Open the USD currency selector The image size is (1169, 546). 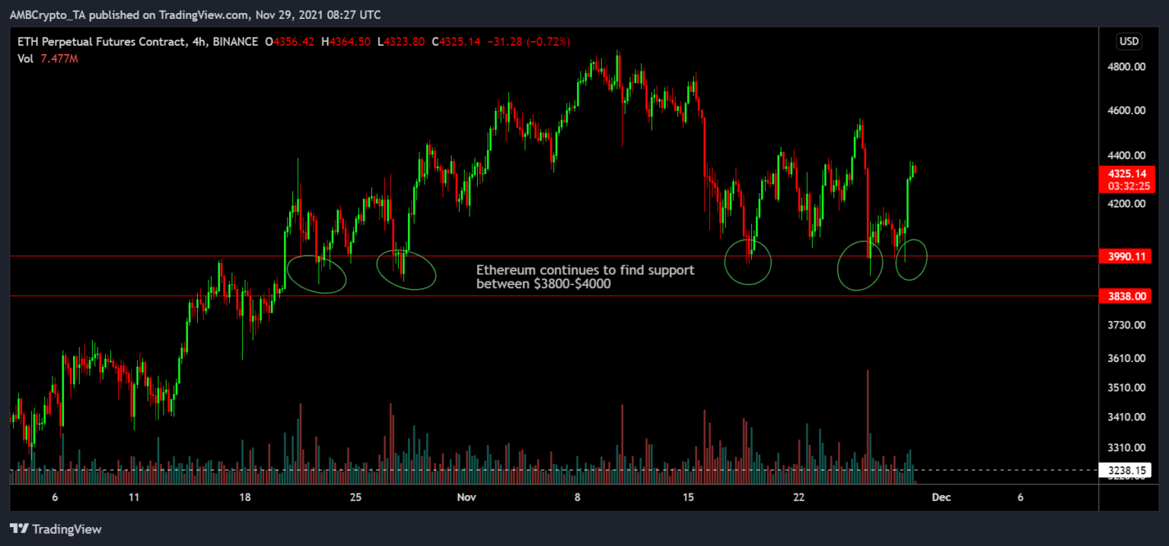point(1129,41)
